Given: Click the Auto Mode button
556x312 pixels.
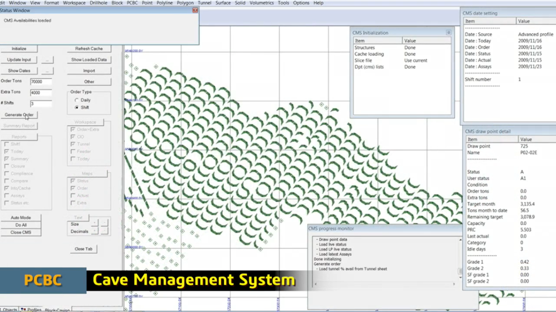Looking at the screenshot, I should click(x=20, y=218).
